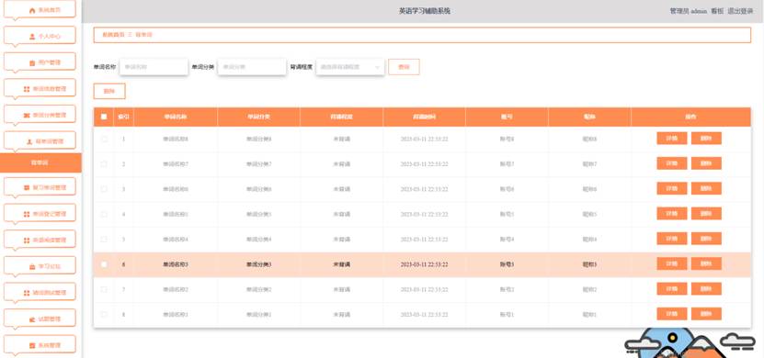Image resolution: width=764 pixels, height=358 pixels.
Task: Click the title 英语学习辅助系统
Action: coord(425,11)
